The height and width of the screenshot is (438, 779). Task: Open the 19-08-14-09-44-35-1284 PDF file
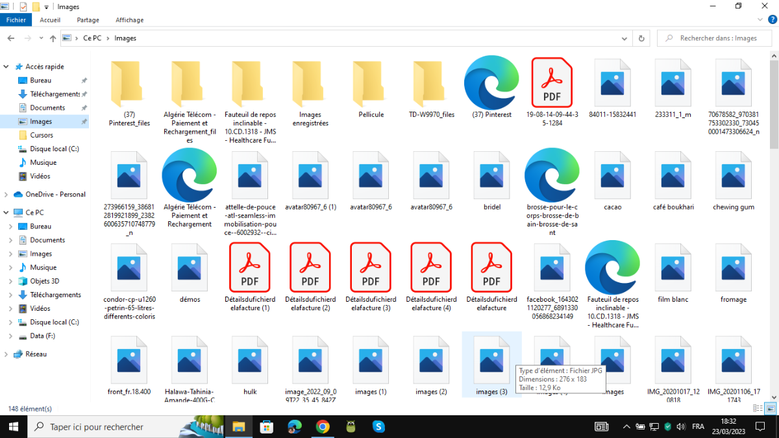click(x=552, y=83)
